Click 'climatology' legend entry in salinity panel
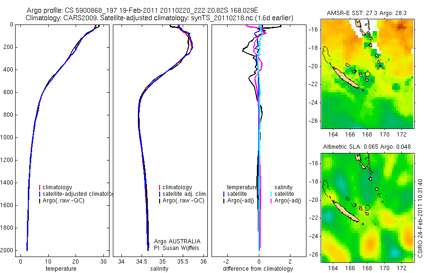 [177, 187]
